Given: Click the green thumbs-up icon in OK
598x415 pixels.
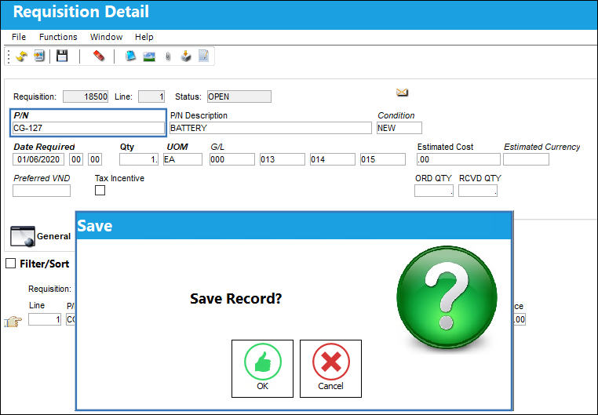Looking at the screenshot, I should [x=263, y=362].
